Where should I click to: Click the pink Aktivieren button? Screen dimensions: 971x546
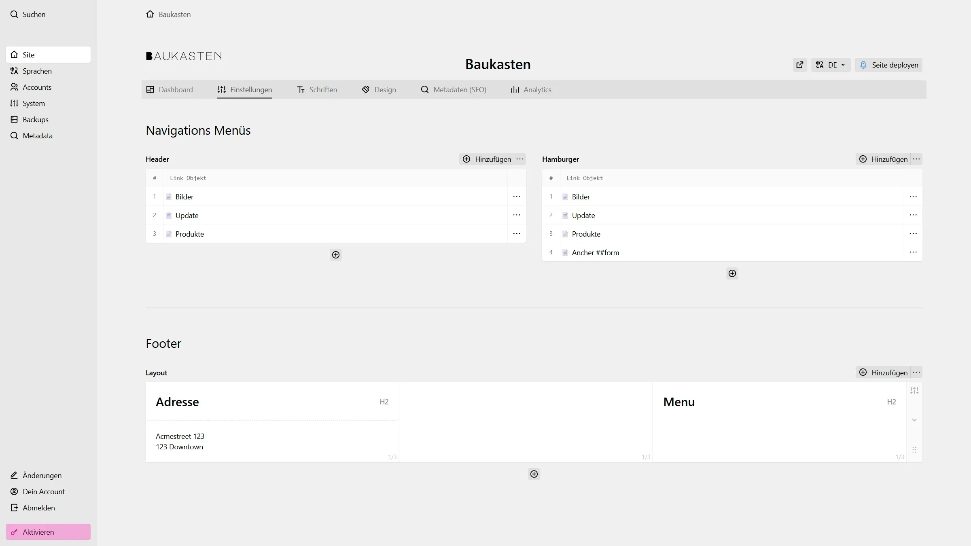48,532
